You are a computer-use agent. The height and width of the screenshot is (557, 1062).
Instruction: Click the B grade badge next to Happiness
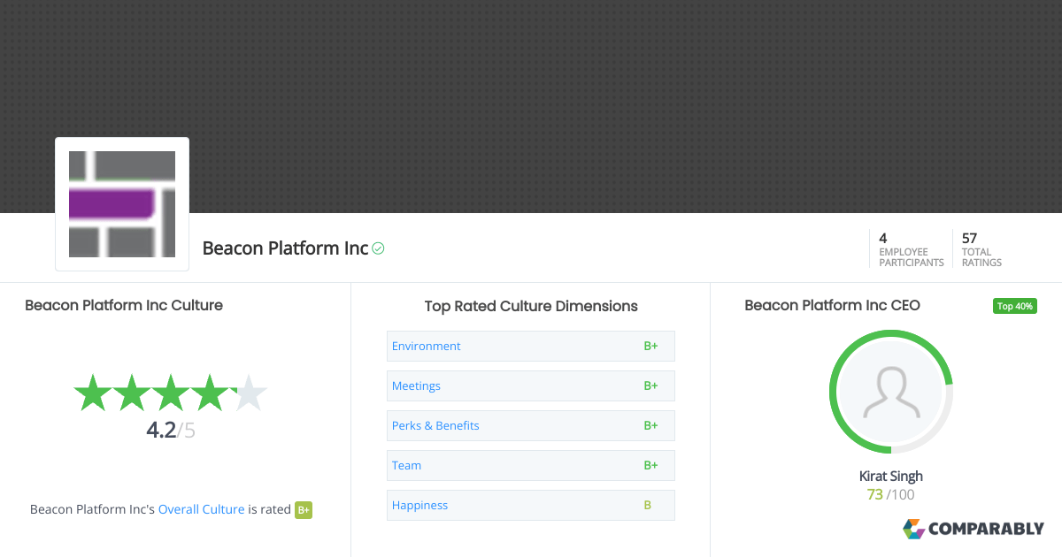tap(646, 505)
